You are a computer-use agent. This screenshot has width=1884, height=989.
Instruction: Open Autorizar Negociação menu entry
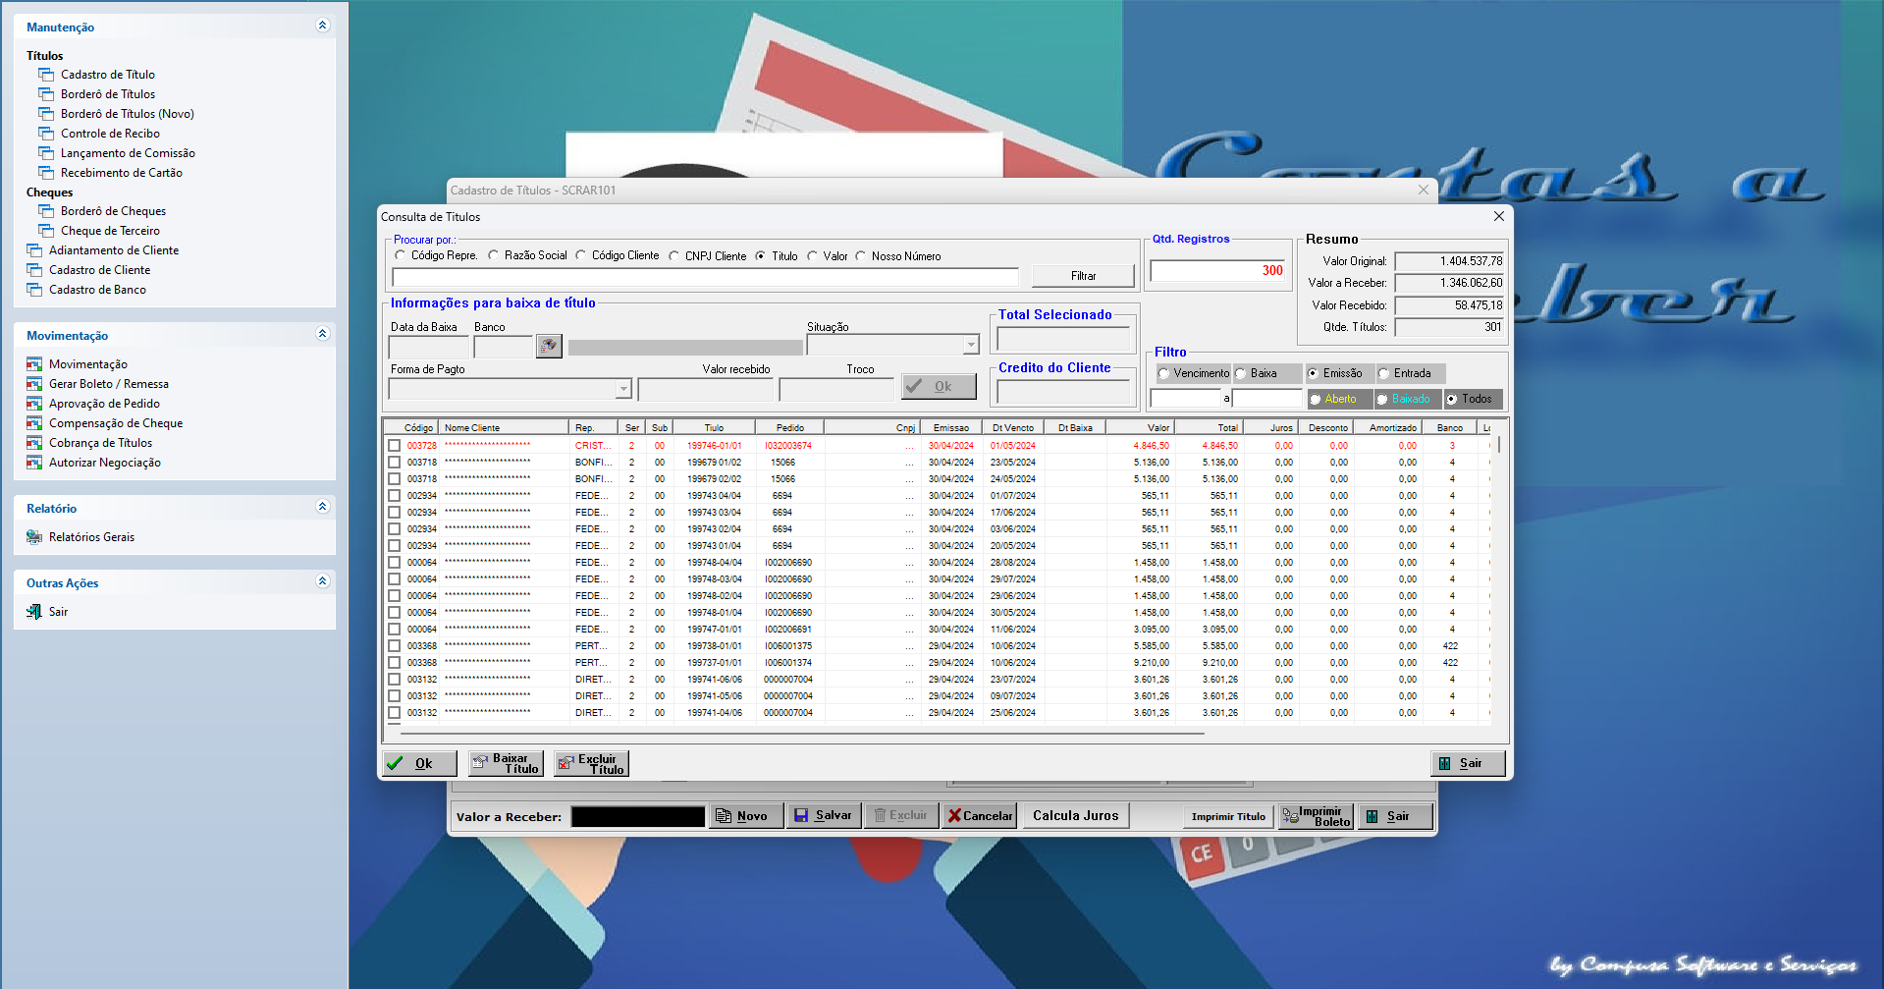[x=105, y=463]
